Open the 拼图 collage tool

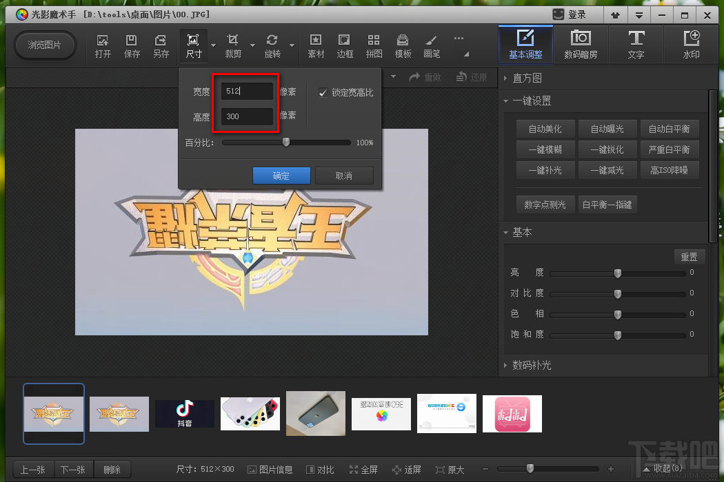tap(374, 45)
